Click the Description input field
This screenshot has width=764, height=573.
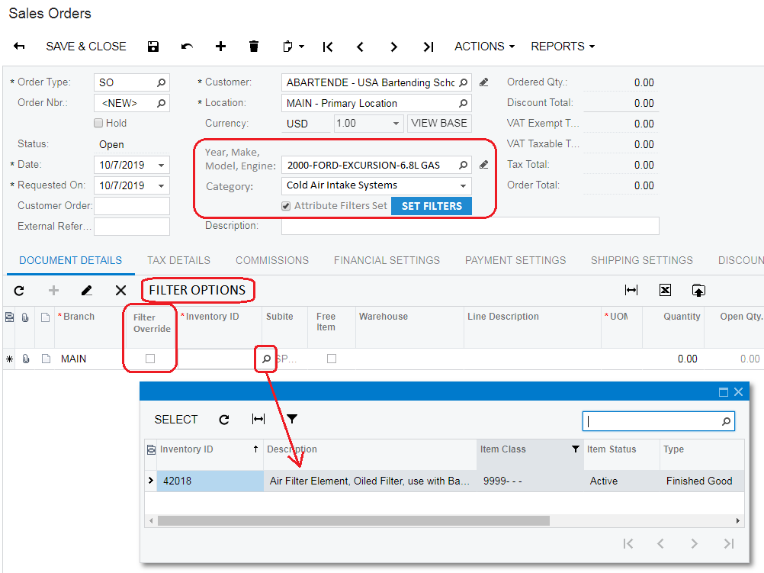pos(470,226)
